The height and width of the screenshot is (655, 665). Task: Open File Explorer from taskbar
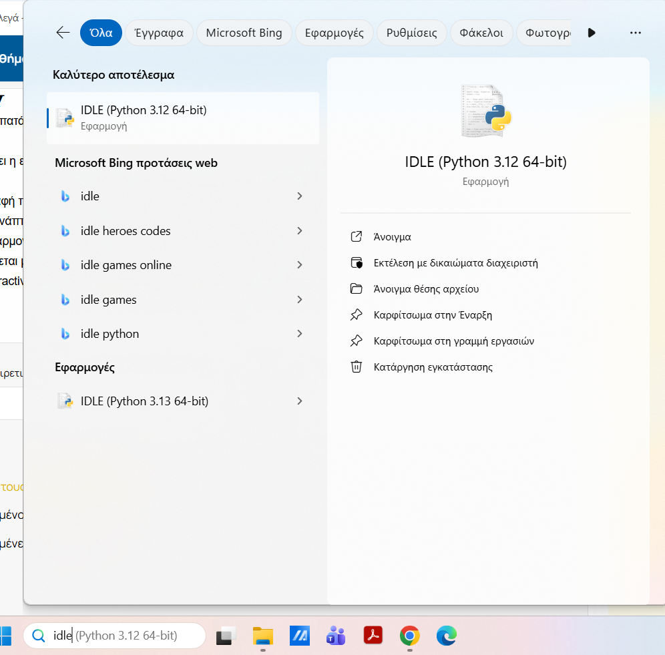pos(263,636)
